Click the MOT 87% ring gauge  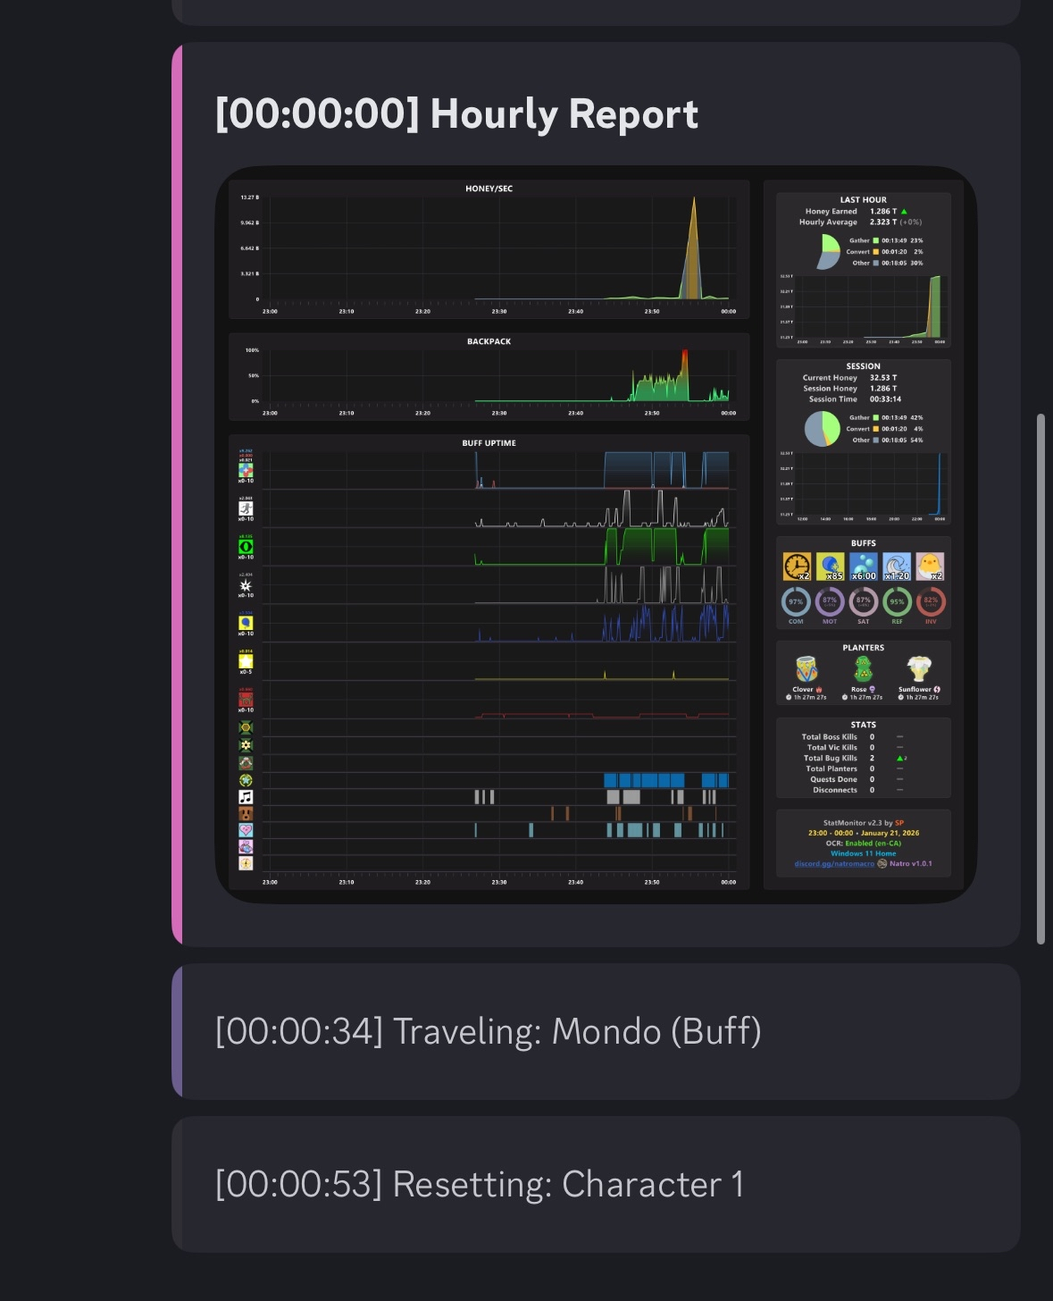[x=830, y=602]
